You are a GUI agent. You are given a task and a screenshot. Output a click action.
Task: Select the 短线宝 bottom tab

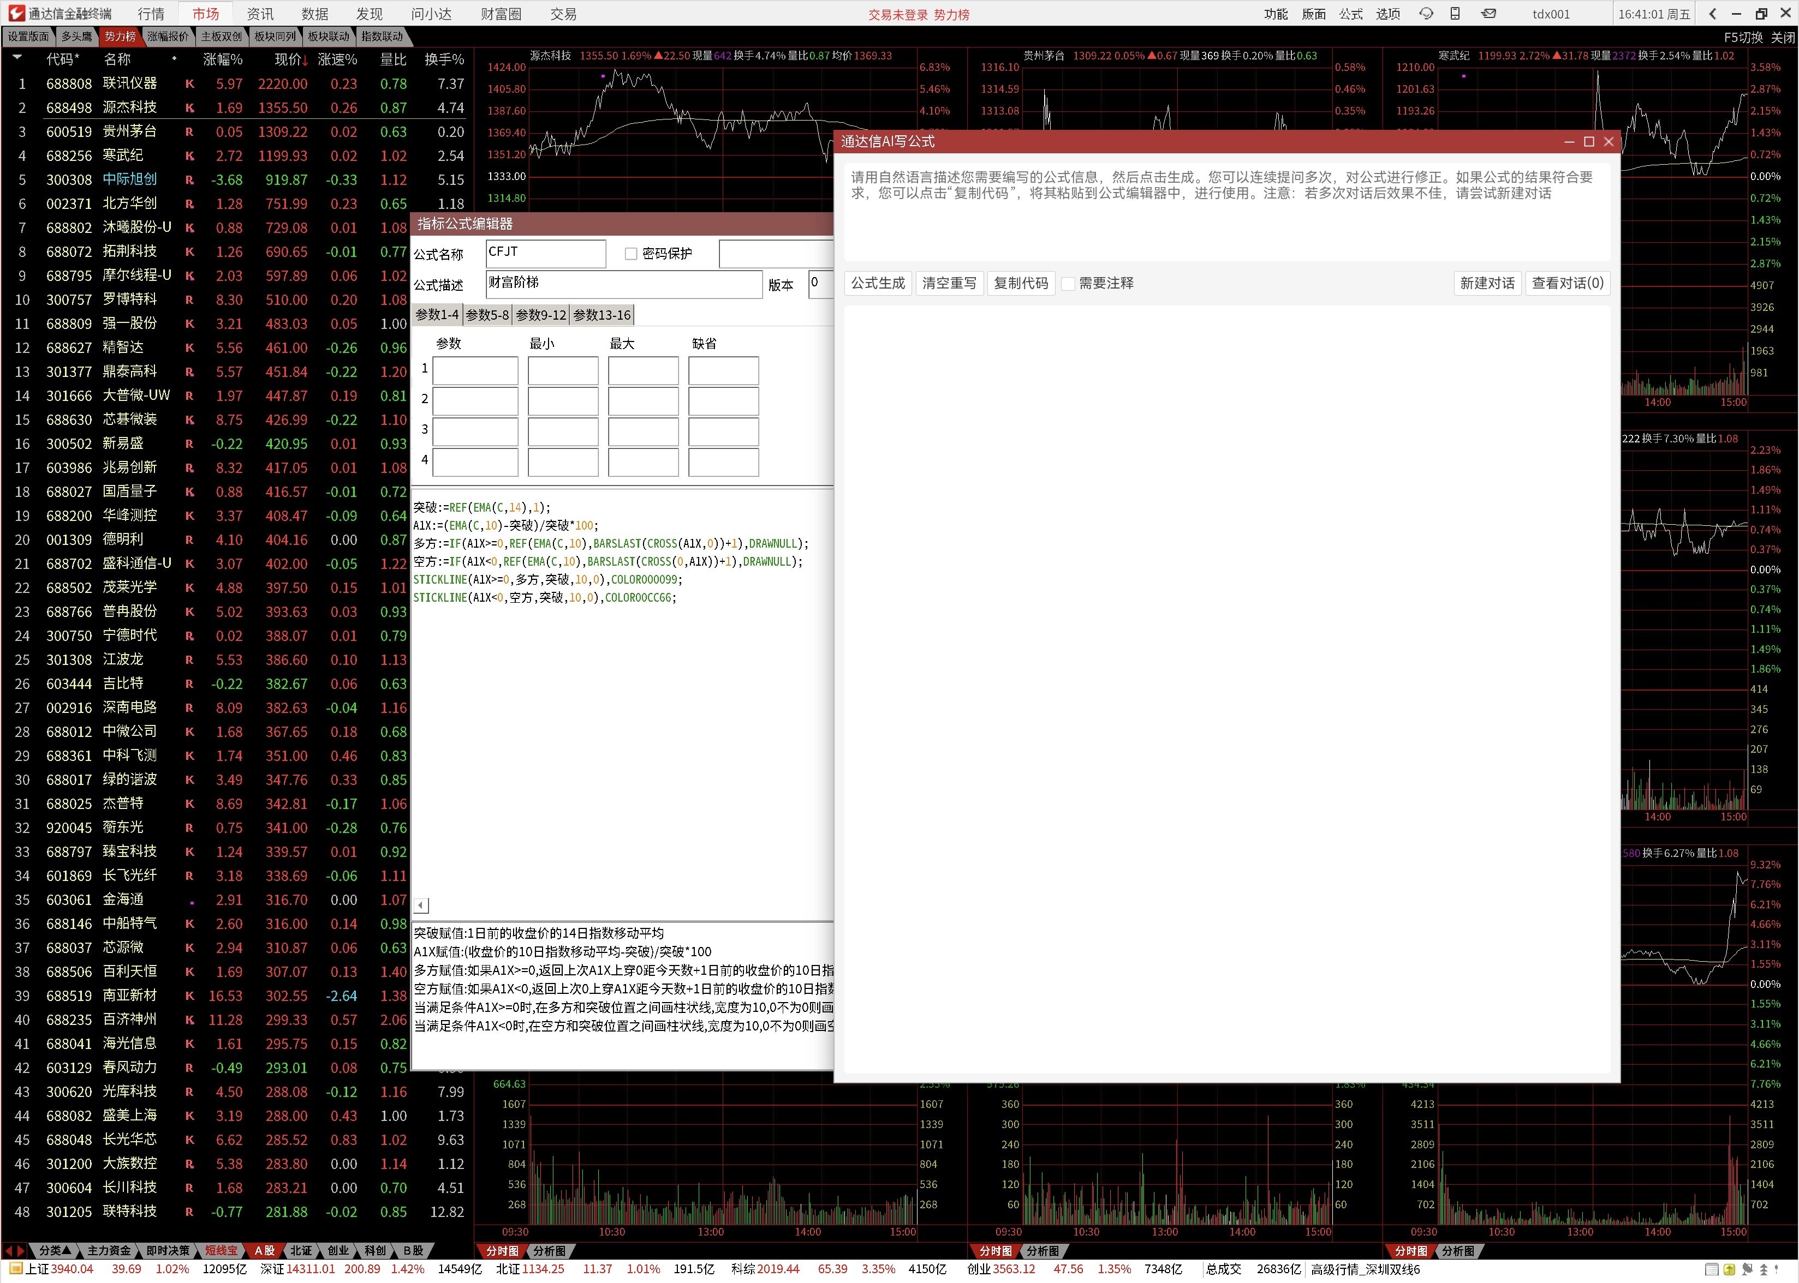point(221,1251)
